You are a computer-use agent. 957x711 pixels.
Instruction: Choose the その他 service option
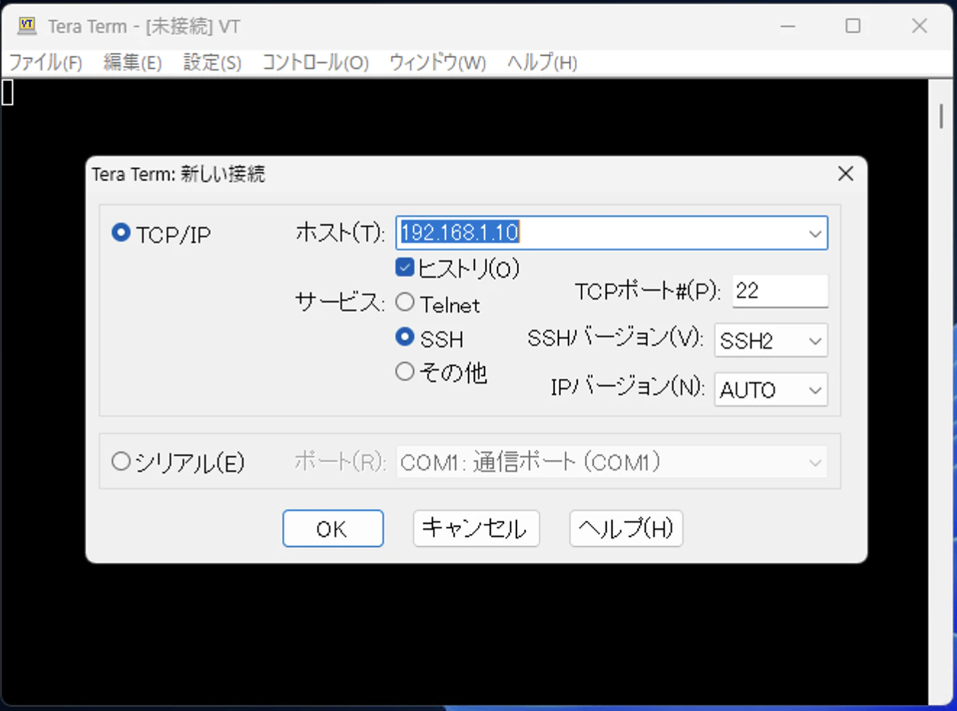(405, 371)
